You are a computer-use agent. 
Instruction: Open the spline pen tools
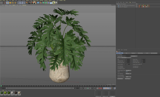(41, 3)
